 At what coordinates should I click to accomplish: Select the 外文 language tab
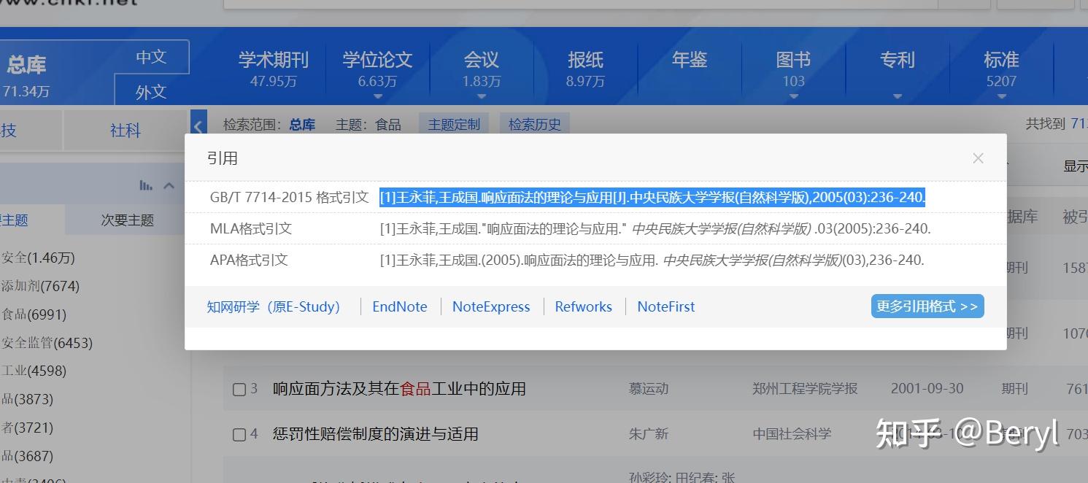(152, 91)
